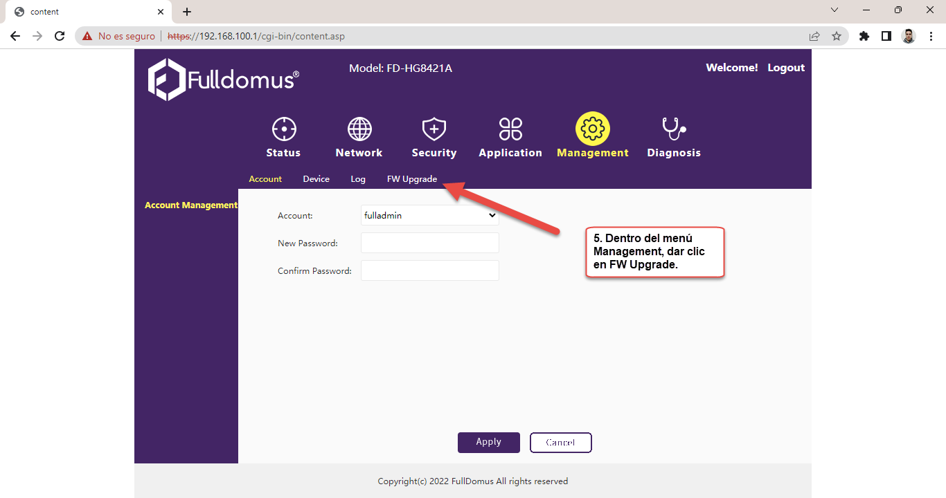The width and height of the screenshot is (946, 498).
Task: Click the New Password: label
Action: pyautogui.click(x=307, y=243)
